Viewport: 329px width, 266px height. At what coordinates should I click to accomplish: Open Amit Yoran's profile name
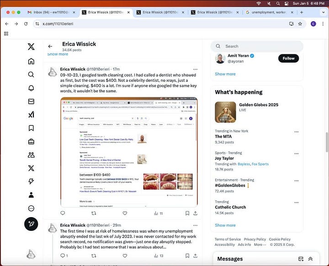point(238,56)
